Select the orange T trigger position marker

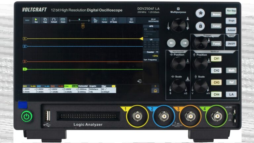(x=83, y=26)
